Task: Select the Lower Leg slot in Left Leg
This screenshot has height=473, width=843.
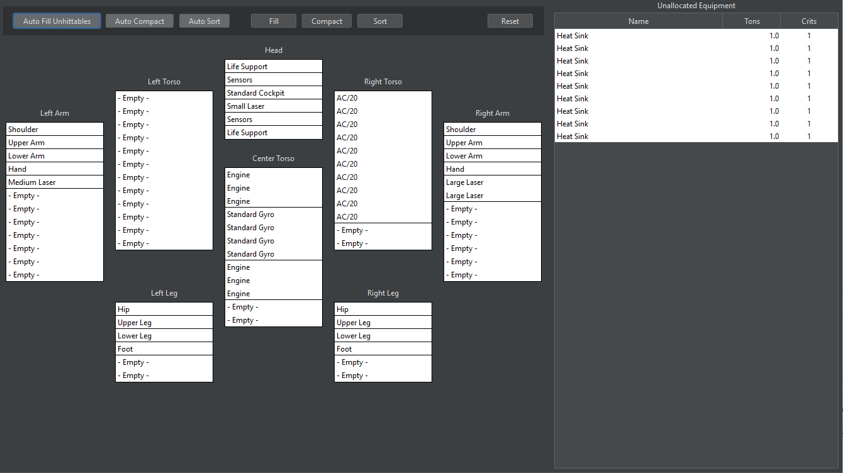Action: tap(164, 336)
